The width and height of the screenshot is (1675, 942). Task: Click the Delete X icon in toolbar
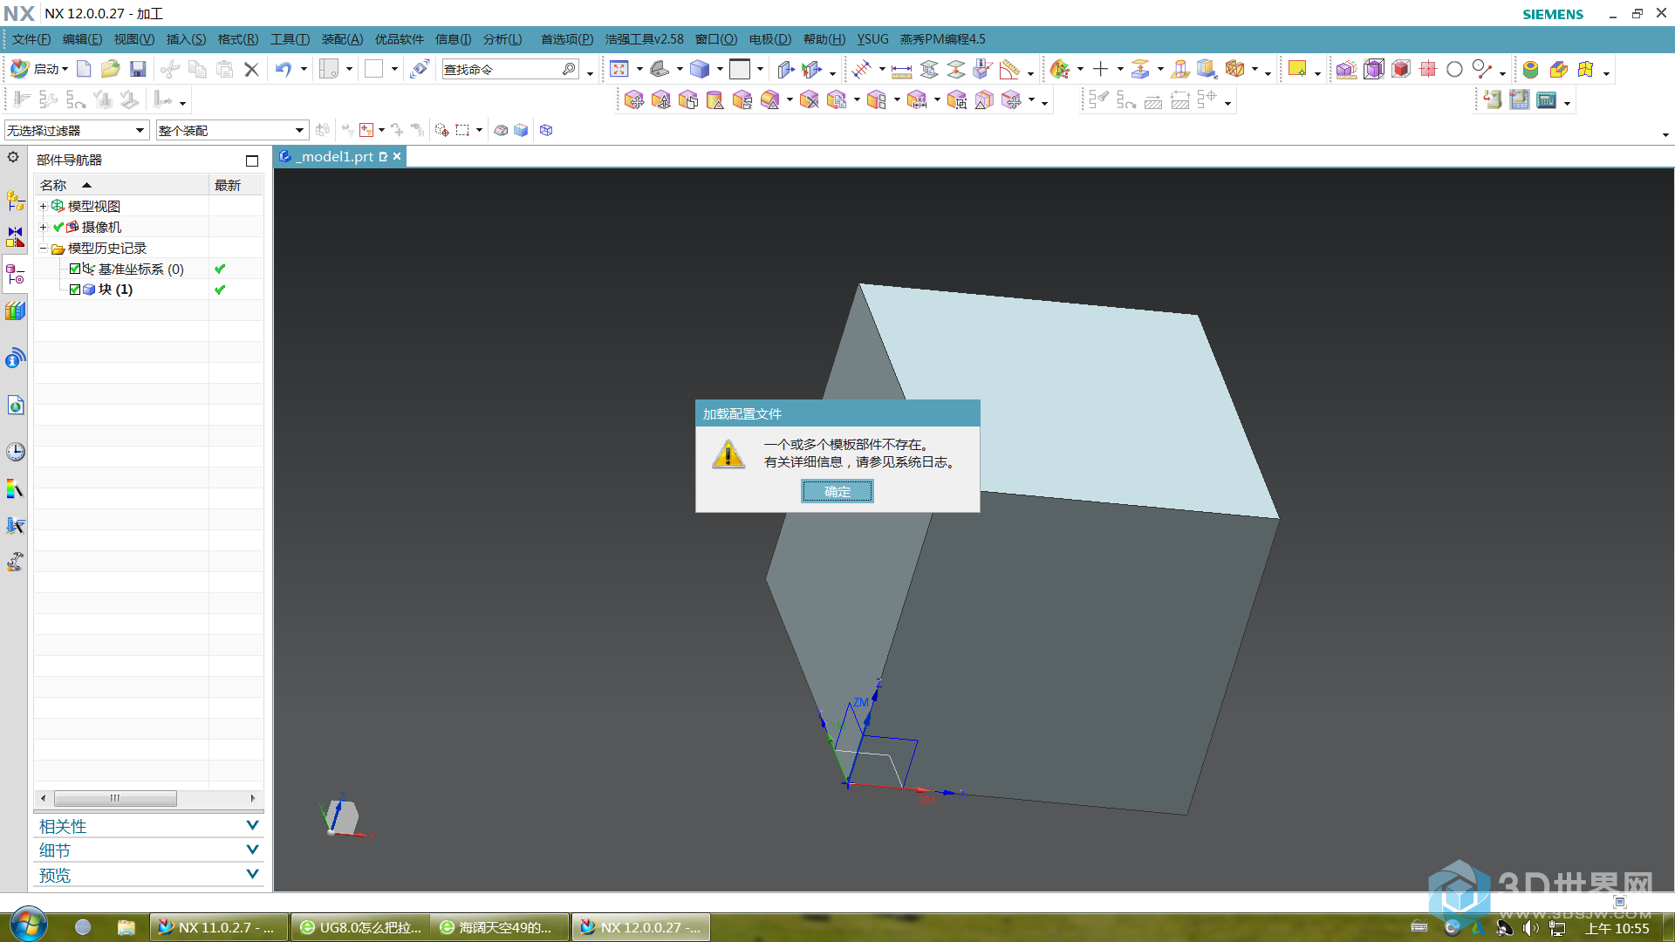(251, 69)
